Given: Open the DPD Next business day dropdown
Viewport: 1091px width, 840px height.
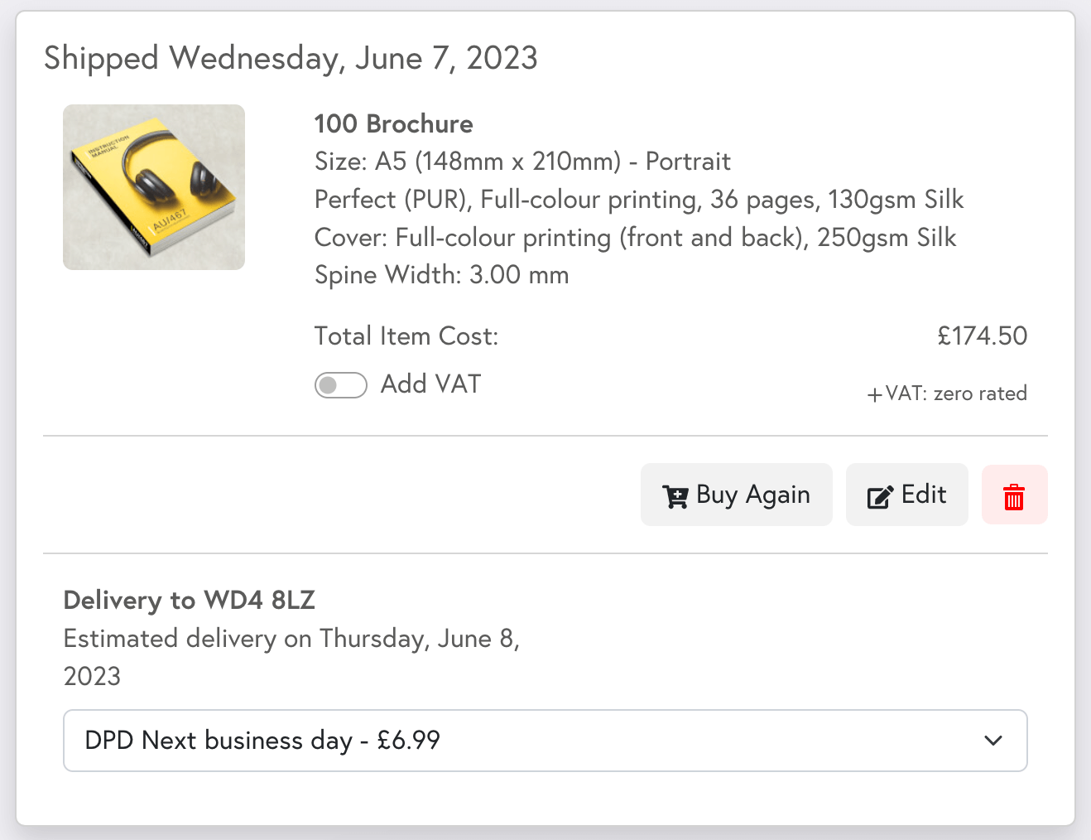Looking at the screenshot, I should coord(545,741).
